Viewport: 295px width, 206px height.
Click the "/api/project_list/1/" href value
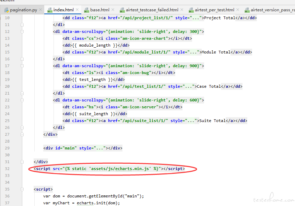coord(147,18)
